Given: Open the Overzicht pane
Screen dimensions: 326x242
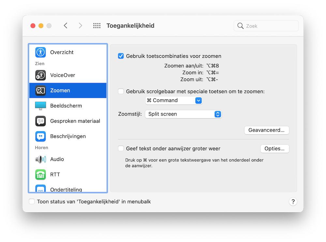Looking at the screenshot, I should click(40, 52).
